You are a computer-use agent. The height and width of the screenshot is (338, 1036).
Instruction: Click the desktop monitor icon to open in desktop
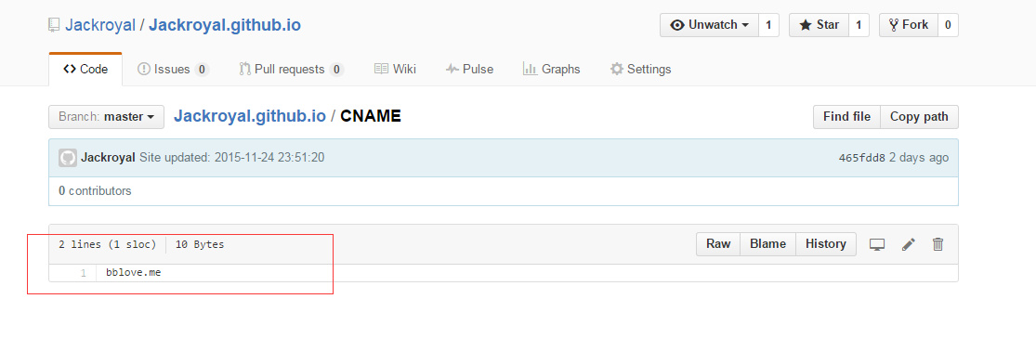[x=877, y=245]
